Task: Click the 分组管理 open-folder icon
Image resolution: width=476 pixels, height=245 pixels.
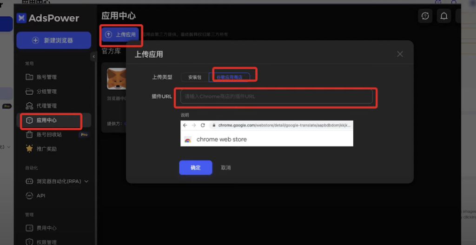Action: coord(29,92)
